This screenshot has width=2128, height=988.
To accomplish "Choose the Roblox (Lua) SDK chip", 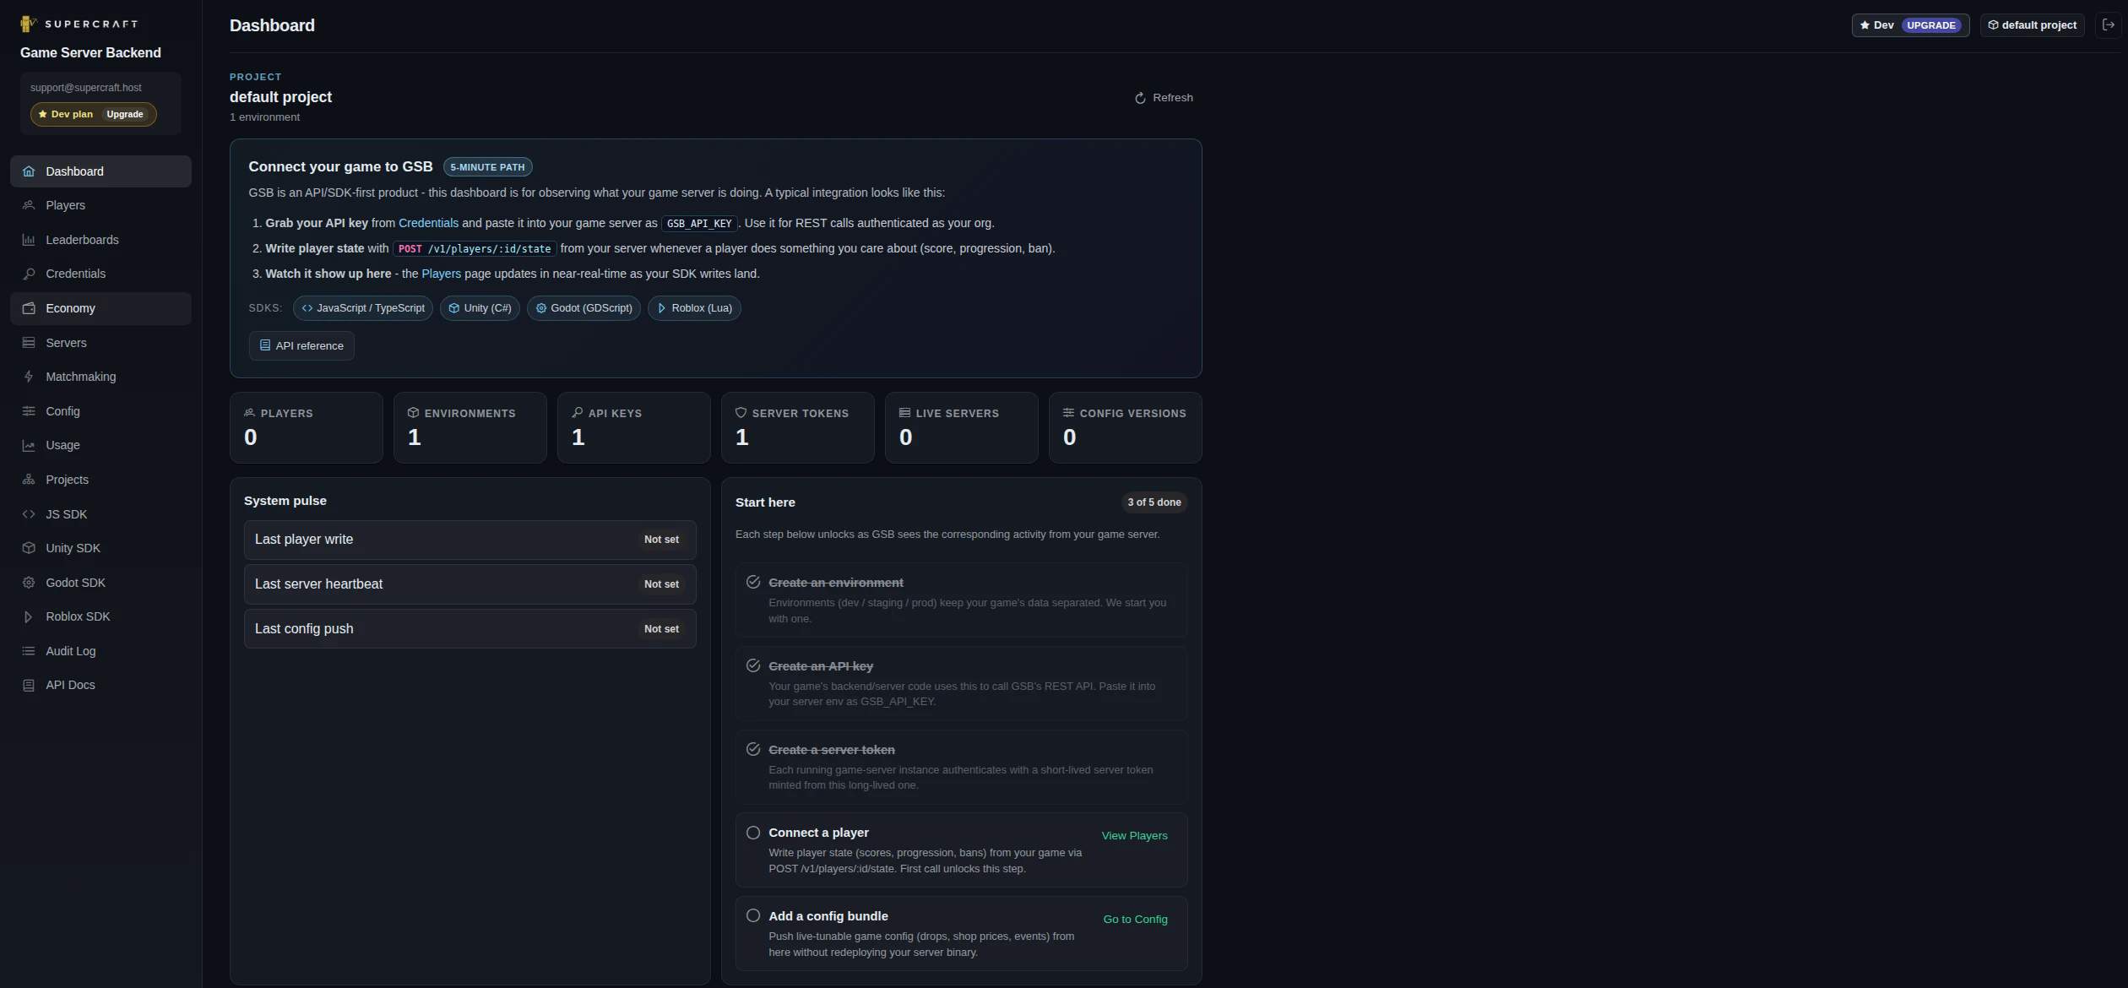I will pyautogui.click(x=694, y=308).
